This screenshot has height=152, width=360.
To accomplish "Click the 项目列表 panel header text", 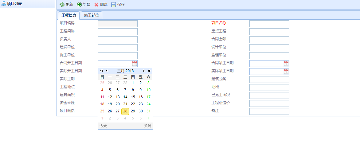I will point(14,4).
